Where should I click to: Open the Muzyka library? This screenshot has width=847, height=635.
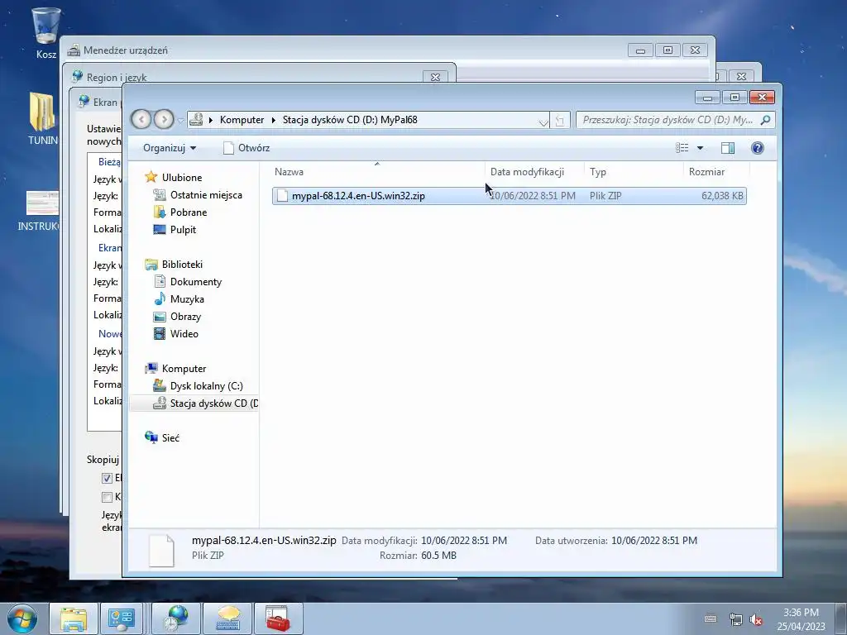click(187, 299)
